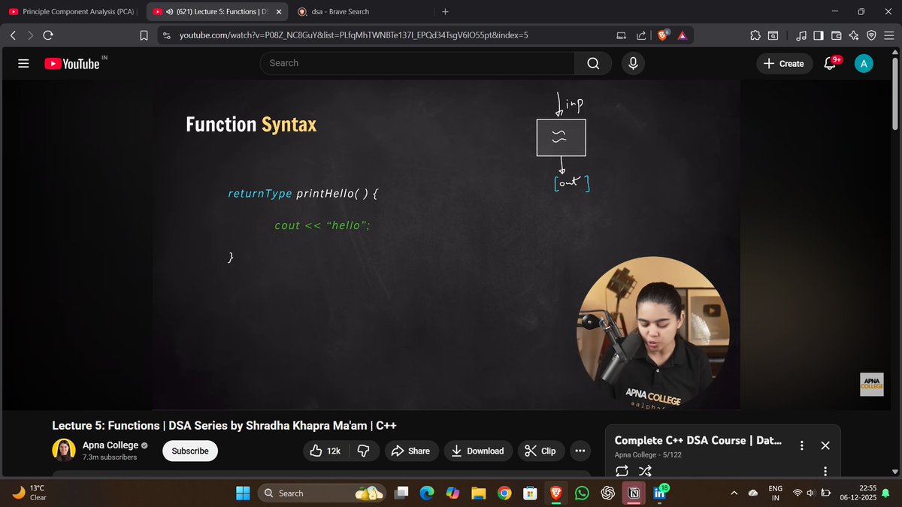Go to YouTube home via logo
The height and width of the screenshot is (507, 902).
pos(72,64)
